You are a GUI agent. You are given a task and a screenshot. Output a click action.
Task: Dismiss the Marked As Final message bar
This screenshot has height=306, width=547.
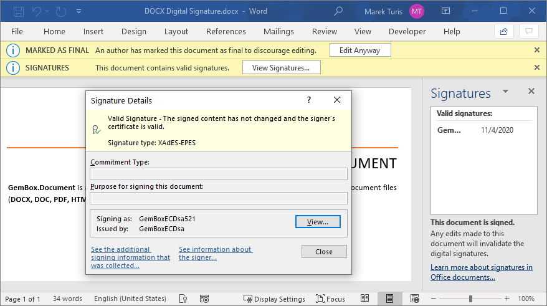pos(536,50)
